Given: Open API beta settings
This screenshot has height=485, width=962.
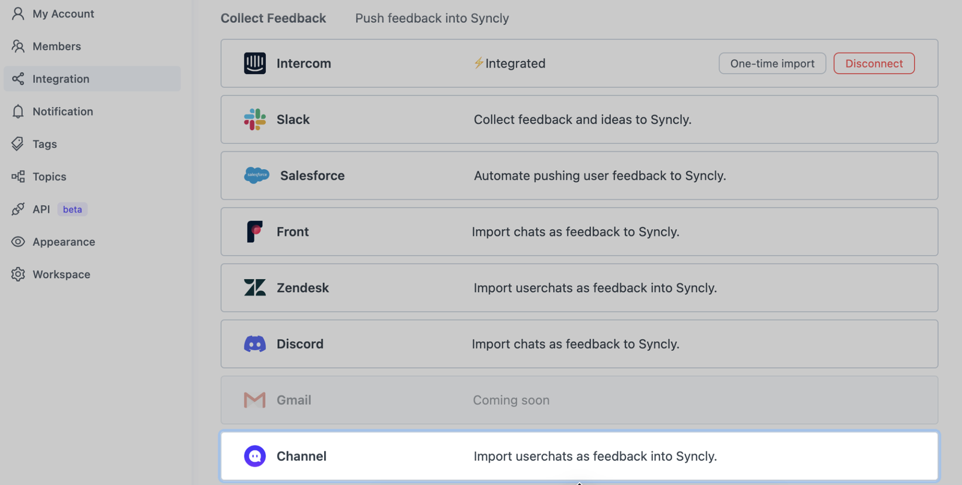Looking at the screenshot, I should (x=41, y=209).
